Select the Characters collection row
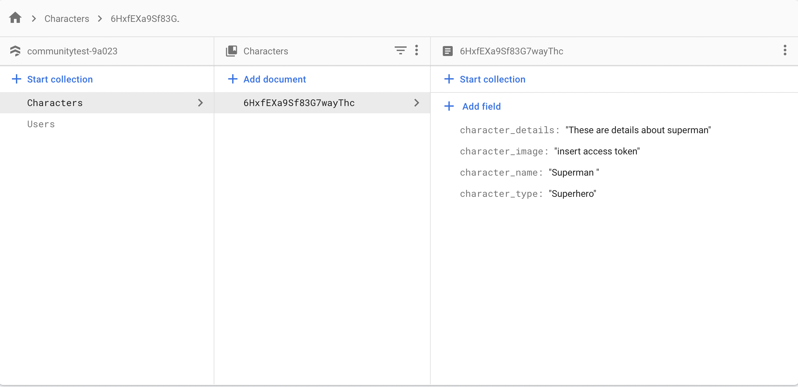 click(x=107, y=103)
